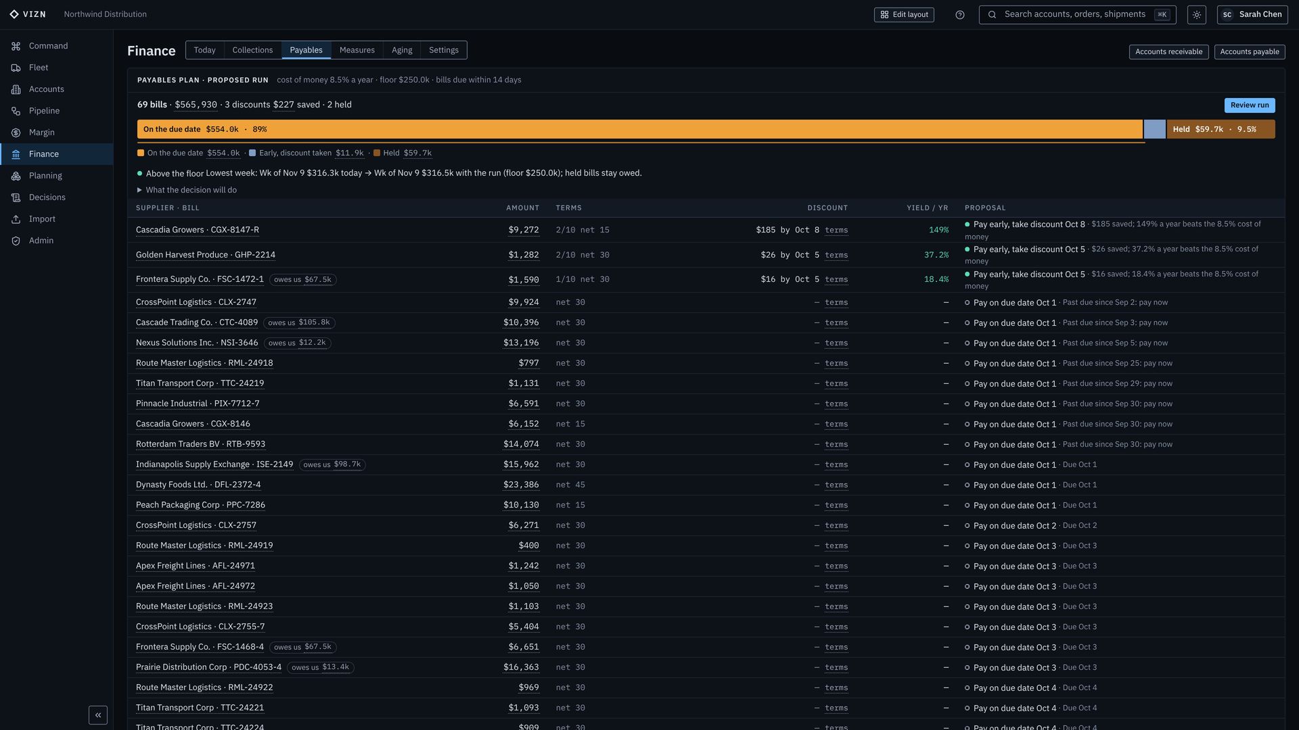Click 'owes us $98.7k' badge

coord(332,465)
